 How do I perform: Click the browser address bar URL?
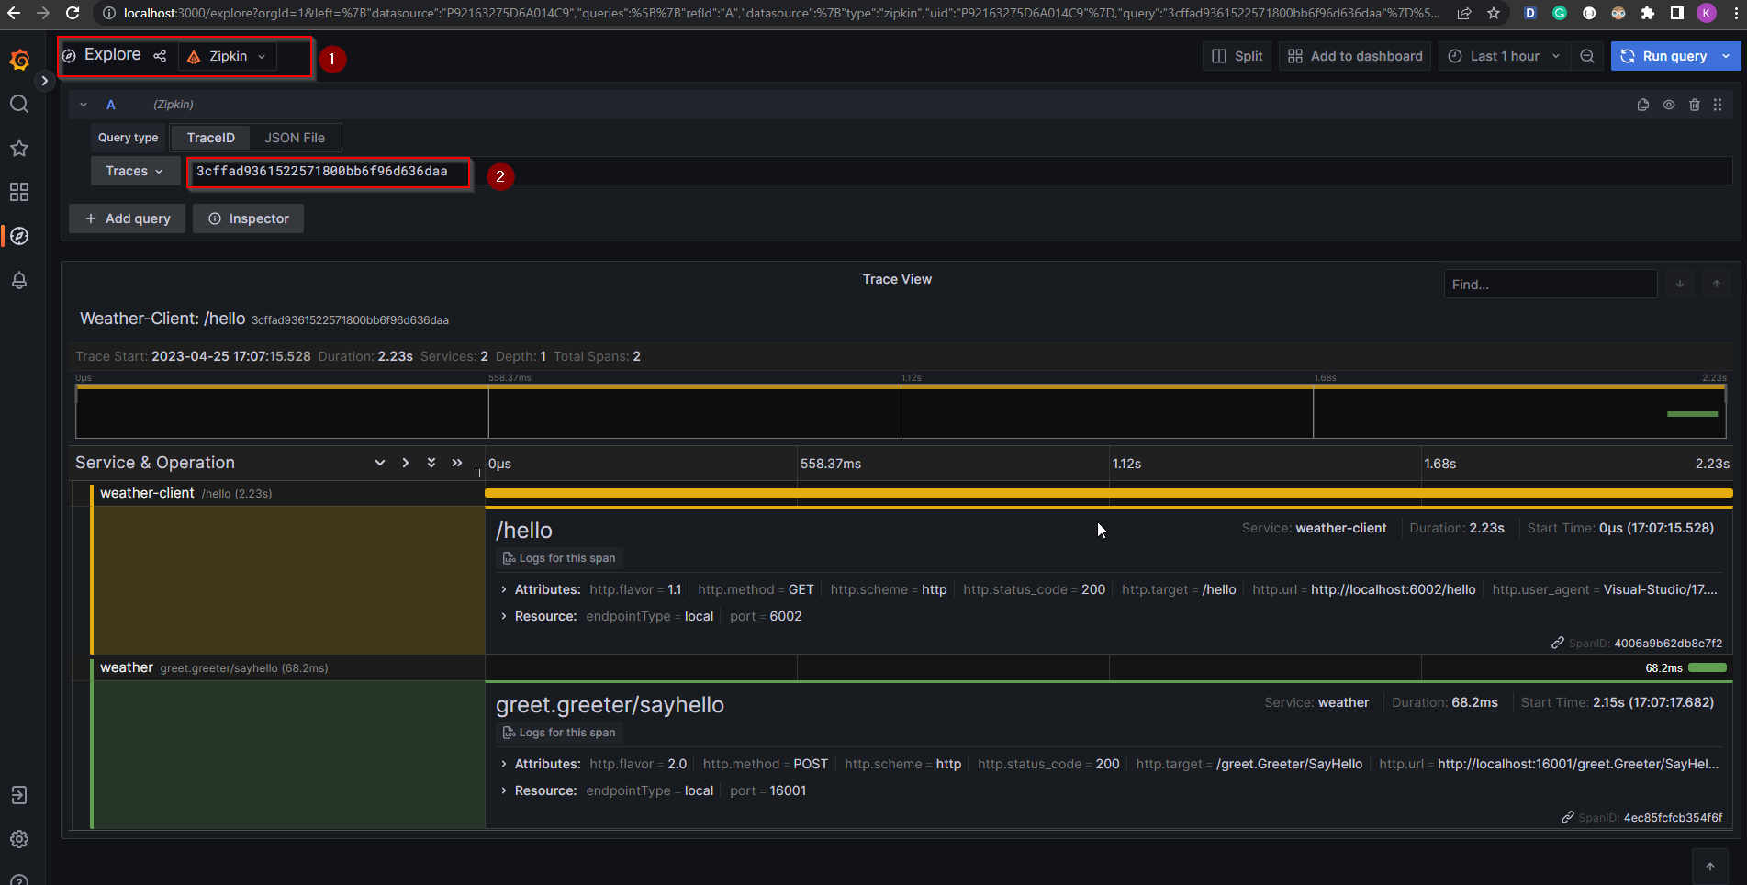tap(780, 13)
